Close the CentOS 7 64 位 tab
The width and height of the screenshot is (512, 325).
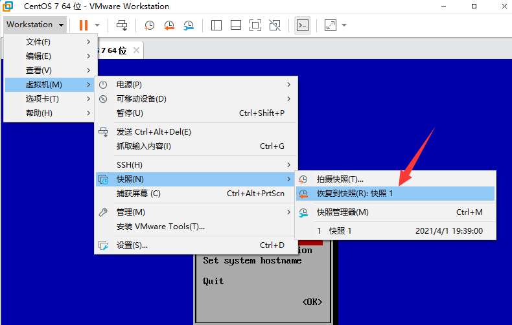pos(137,50)
